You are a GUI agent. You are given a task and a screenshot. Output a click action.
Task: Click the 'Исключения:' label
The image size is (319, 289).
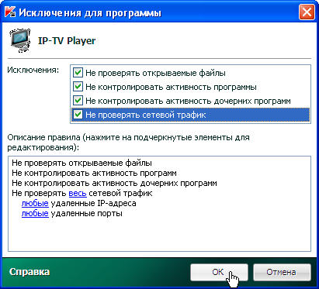(33, 70)
